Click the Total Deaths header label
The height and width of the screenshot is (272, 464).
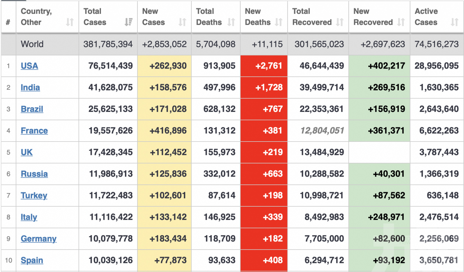tap(209, 17)
